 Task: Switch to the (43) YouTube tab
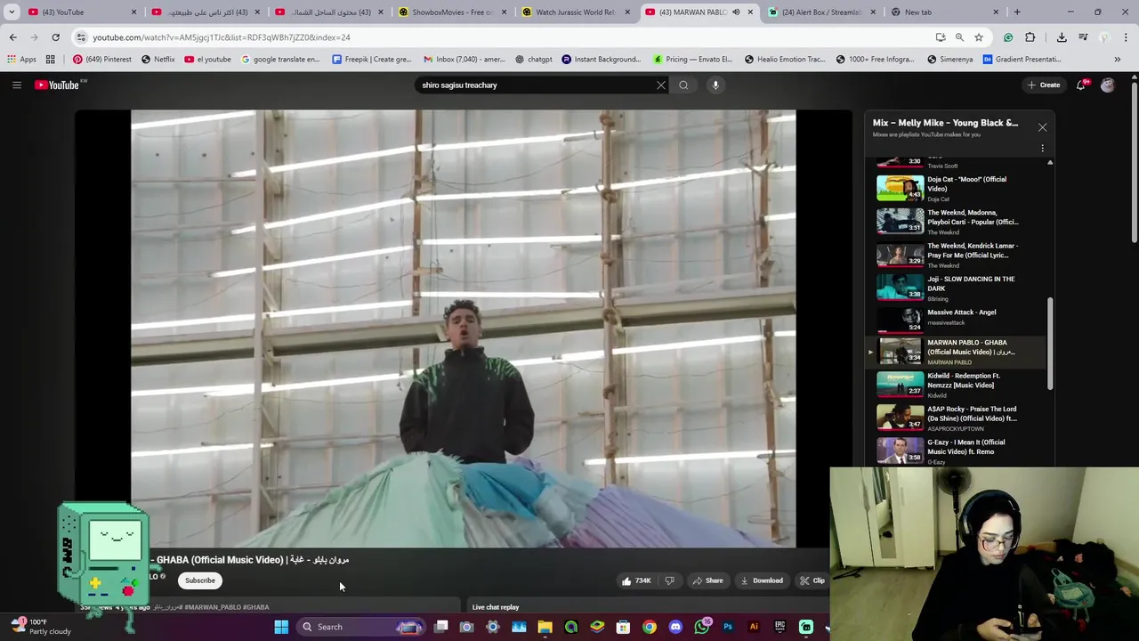point(83,12)
